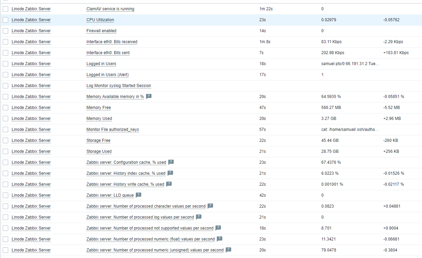The width and height of the screenshot is (422, 258).
Task: Check the Firewall enabled row checkbox
Action: 5,31
